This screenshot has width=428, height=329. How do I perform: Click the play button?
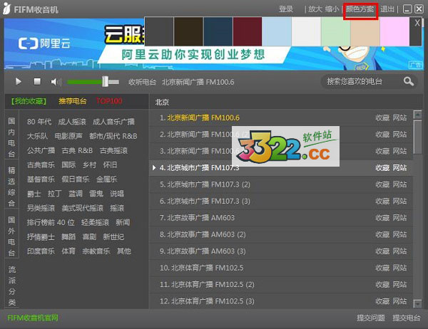pyautogui.click(x=19, y=82)
